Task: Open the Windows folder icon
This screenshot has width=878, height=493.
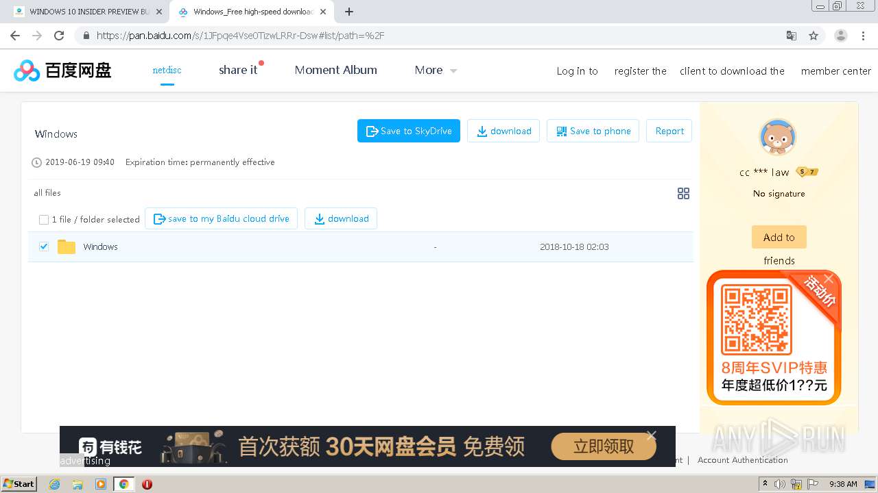Action: pyautogui.click(x=67, y=246)
